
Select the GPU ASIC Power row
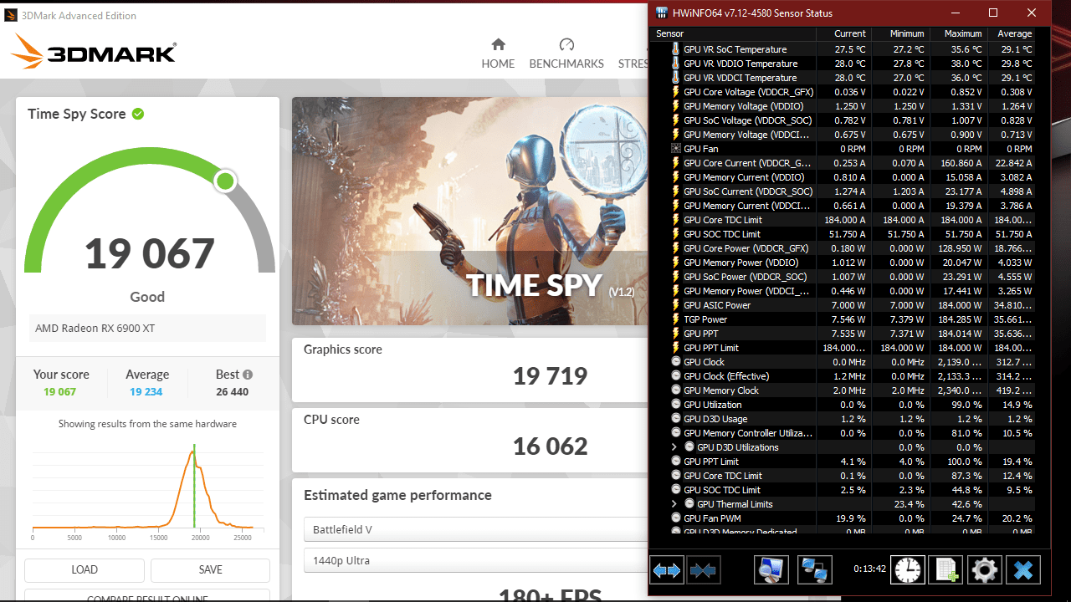pos(843,305)
